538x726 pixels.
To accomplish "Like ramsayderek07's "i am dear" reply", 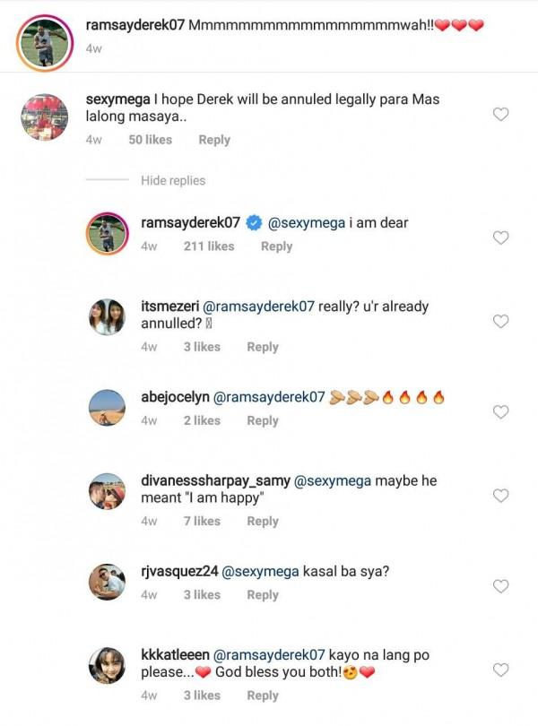I will point(502,238).
